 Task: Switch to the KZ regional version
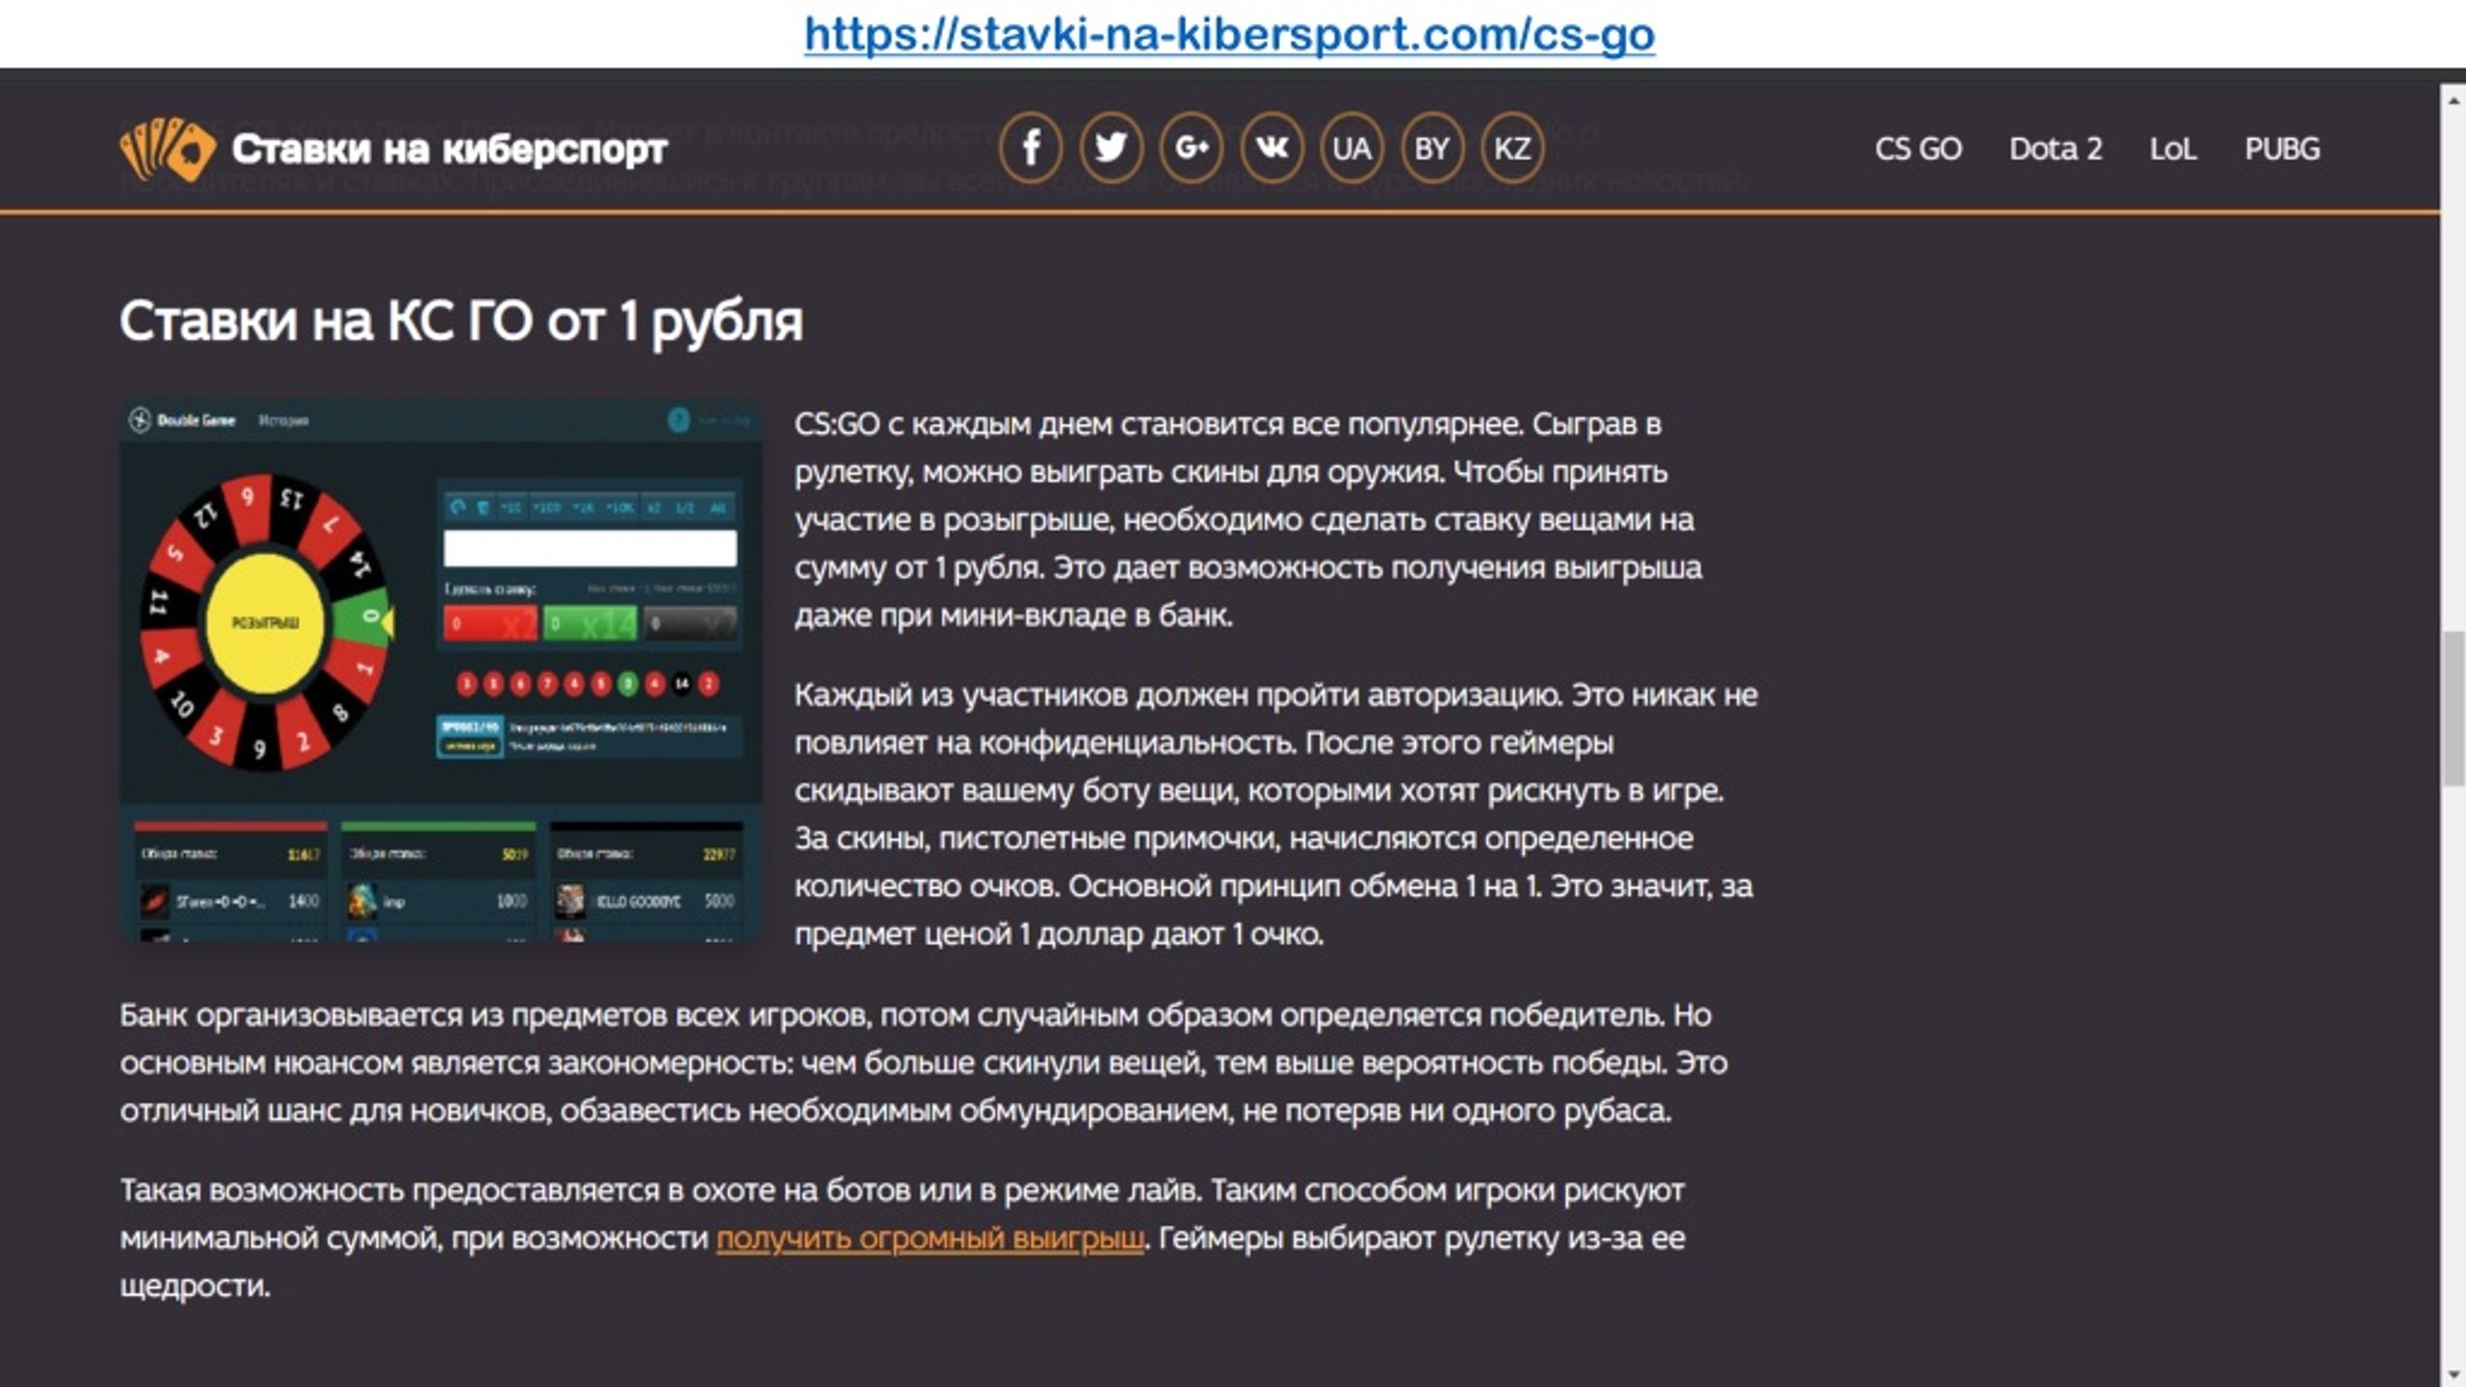coord(1511,148)
